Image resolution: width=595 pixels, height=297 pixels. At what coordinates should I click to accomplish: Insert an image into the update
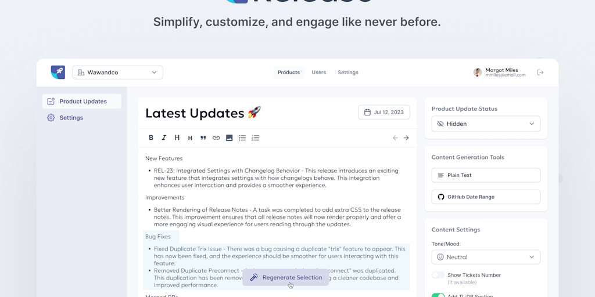click(x=230, y=138)
